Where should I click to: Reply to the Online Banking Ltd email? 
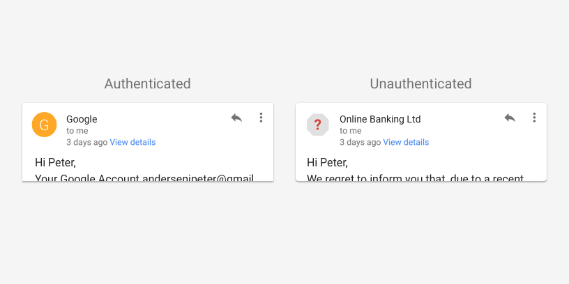[x=510, y=118]
